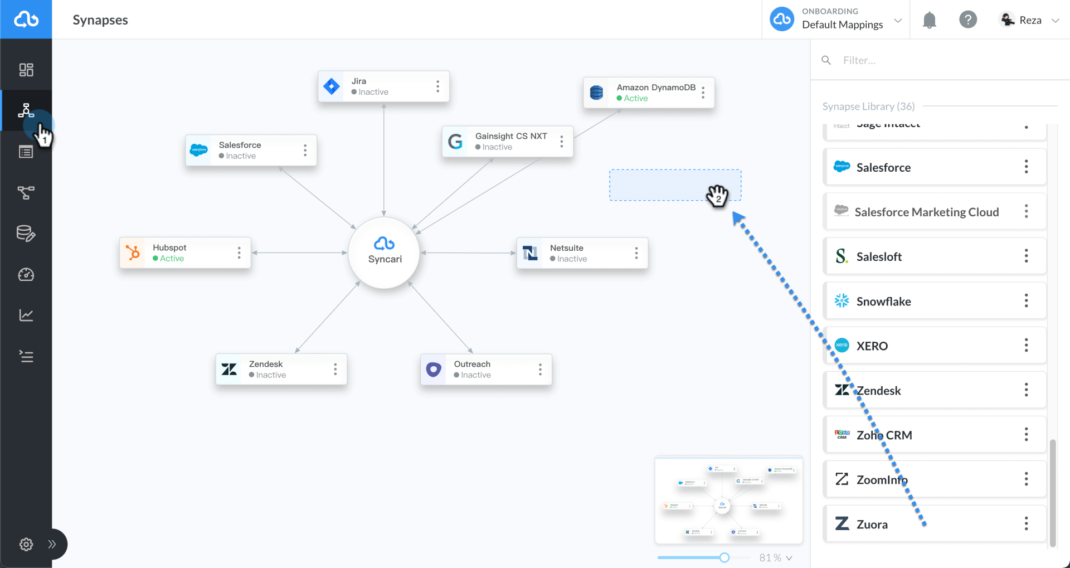Open the database edit icon in sidebar
The image size is (1070, 568).
26,234
